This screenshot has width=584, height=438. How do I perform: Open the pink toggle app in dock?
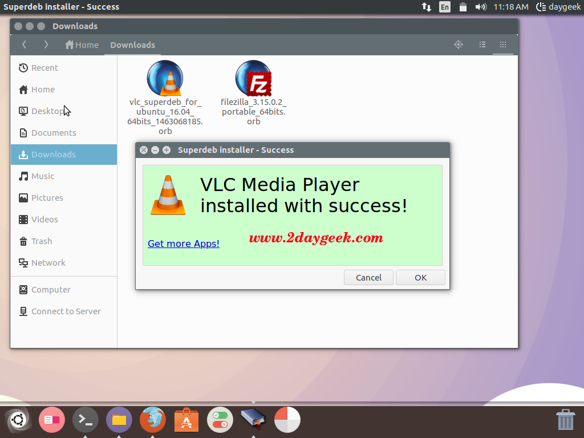[52, 420]
